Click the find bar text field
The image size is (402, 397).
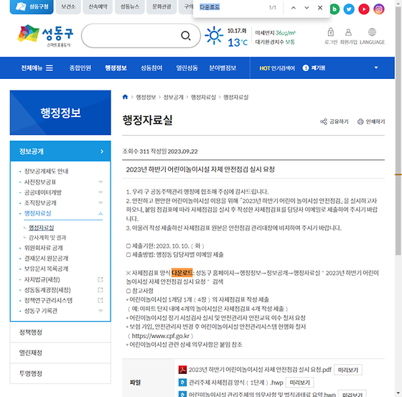point(230,7)
